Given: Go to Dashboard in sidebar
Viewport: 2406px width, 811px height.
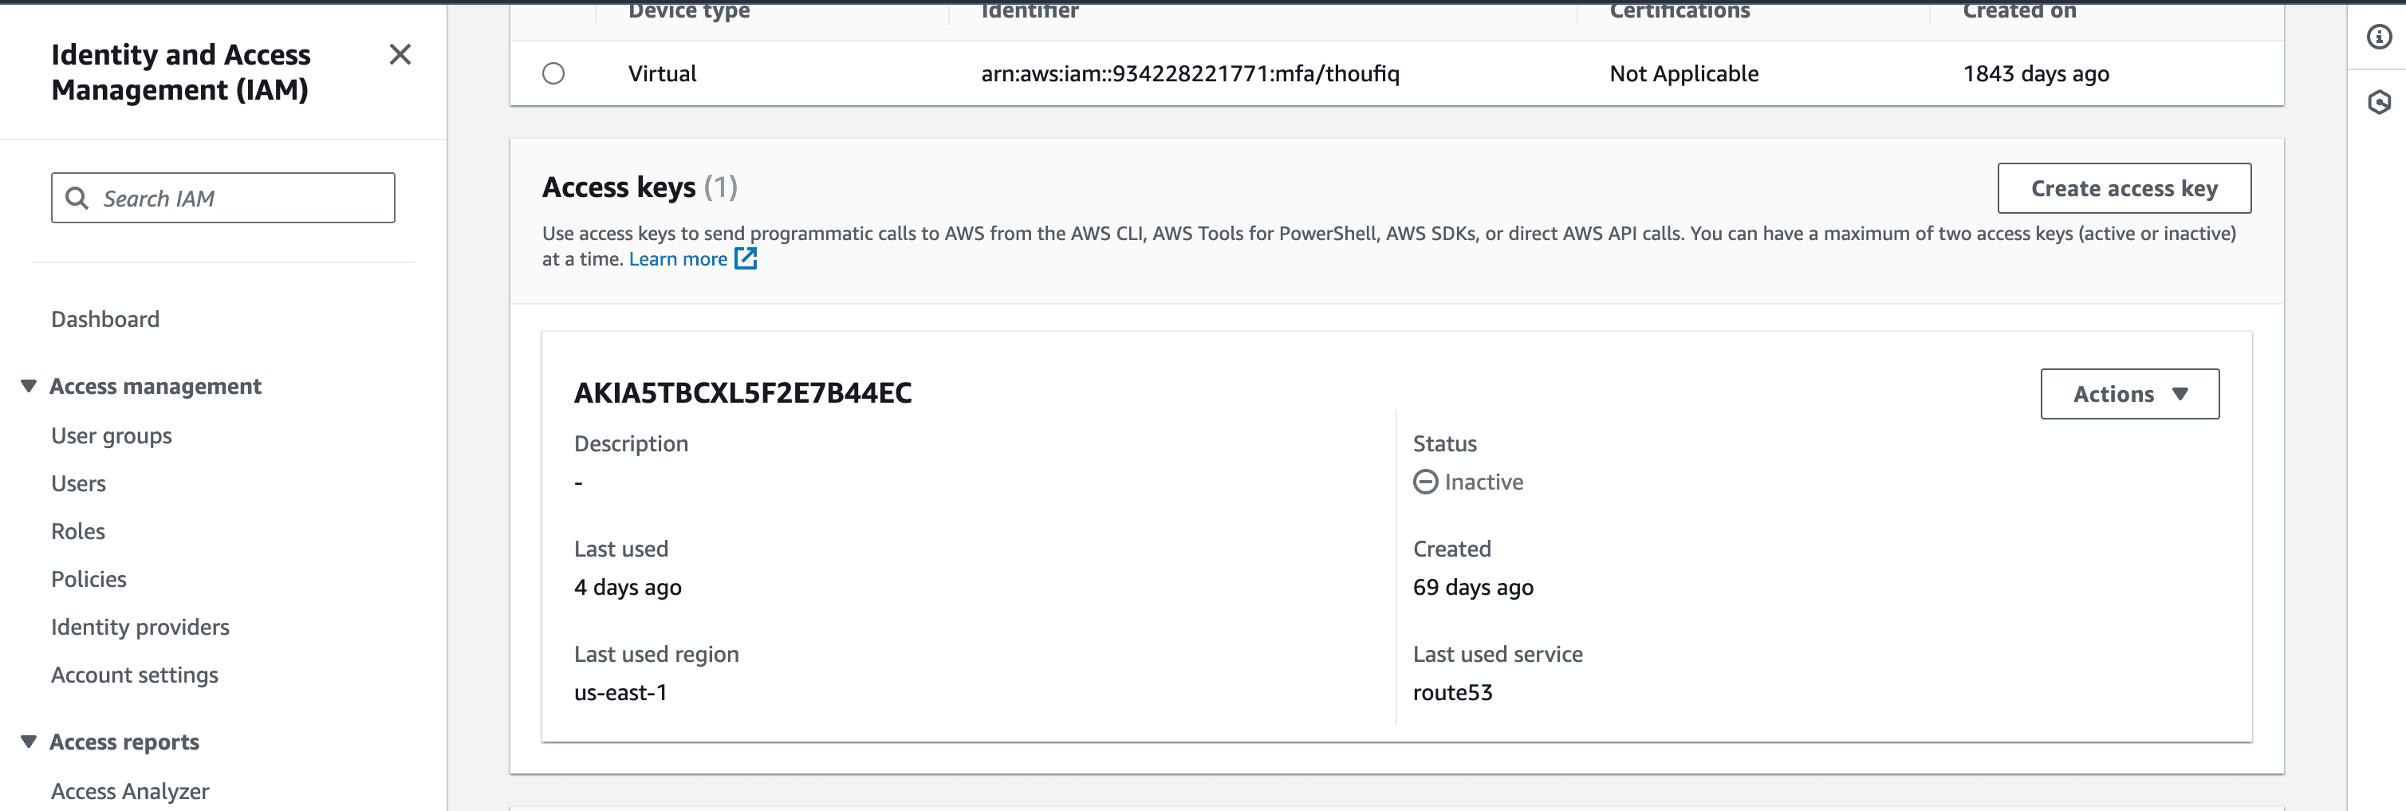Looking at the screenshot, I should (x=105, y=320).
